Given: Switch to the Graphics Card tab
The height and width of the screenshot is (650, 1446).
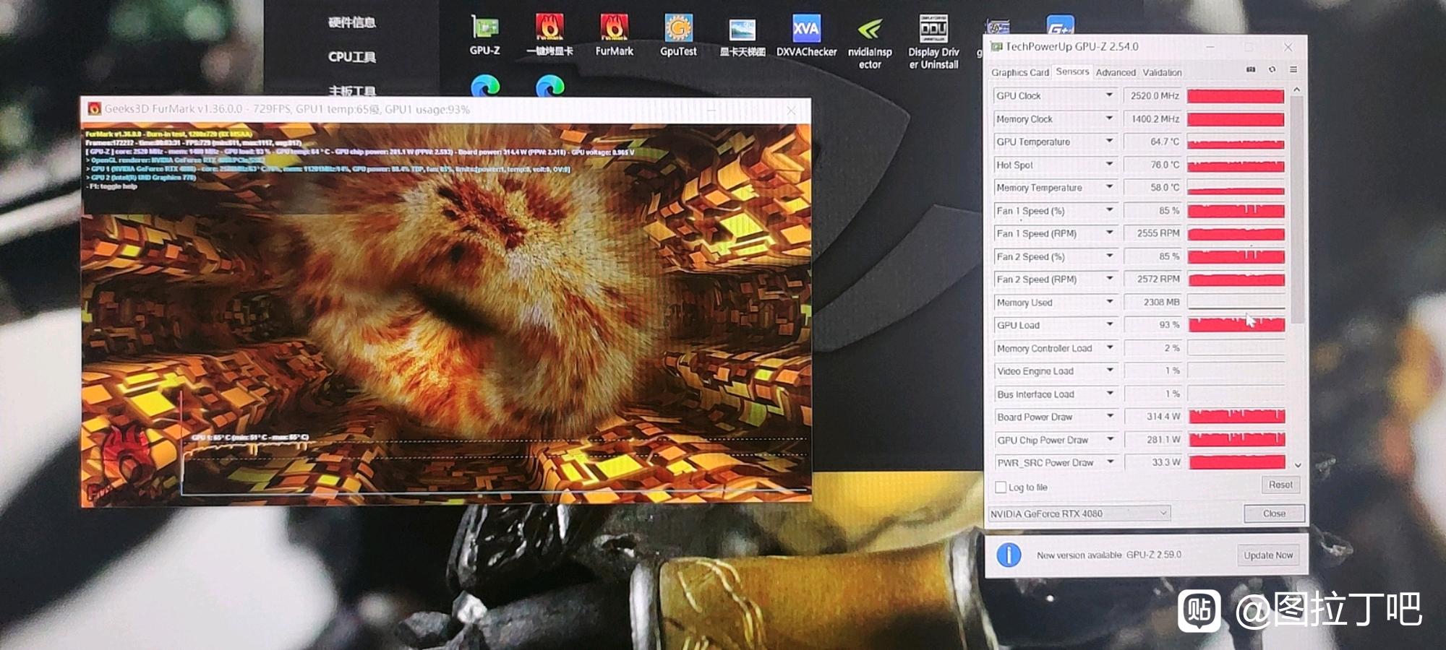Looking at the screenshot, I should (x=1019, y=72).
